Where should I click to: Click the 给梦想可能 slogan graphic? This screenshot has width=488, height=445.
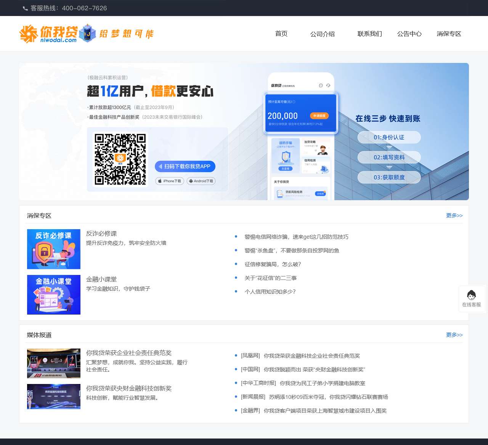[x=126, y=34]
